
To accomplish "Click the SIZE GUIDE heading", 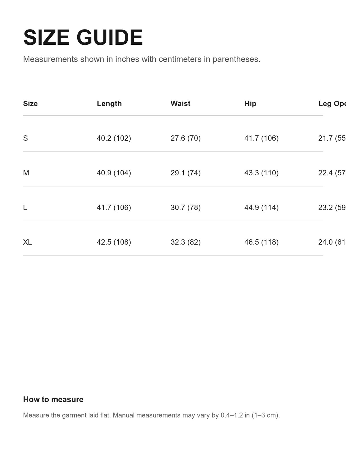I will pos(83,38).
